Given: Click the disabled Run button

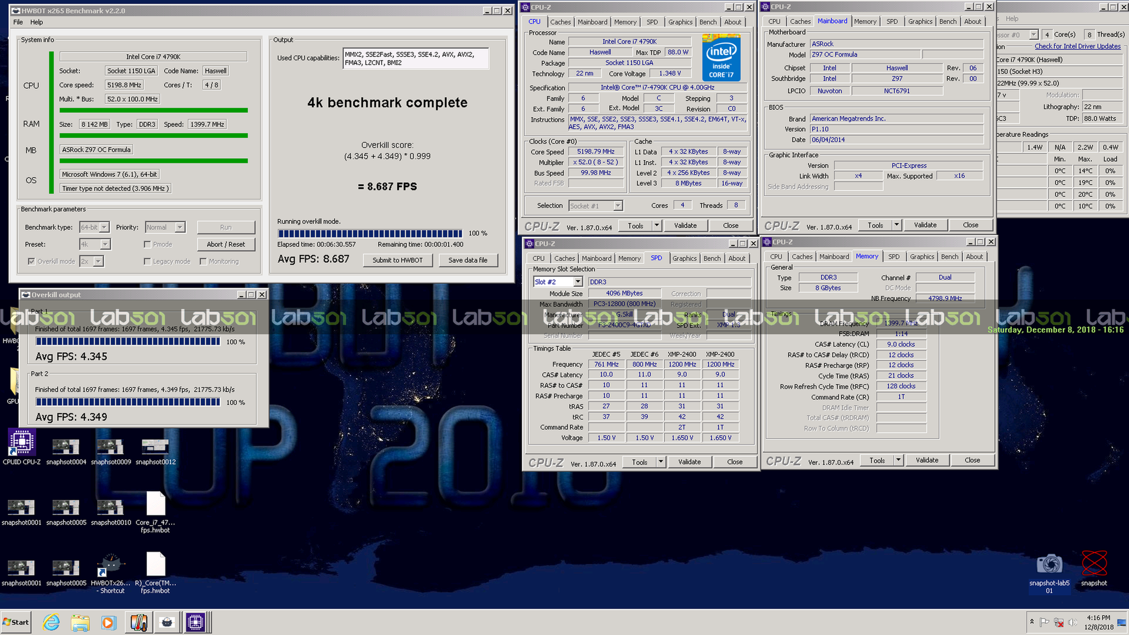Looking at the screenshot, I should click(x=226, y=227).
